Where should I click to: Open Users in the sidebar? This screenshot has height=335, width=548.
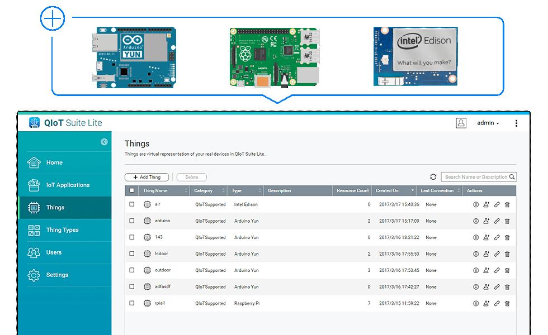point(65,252)
